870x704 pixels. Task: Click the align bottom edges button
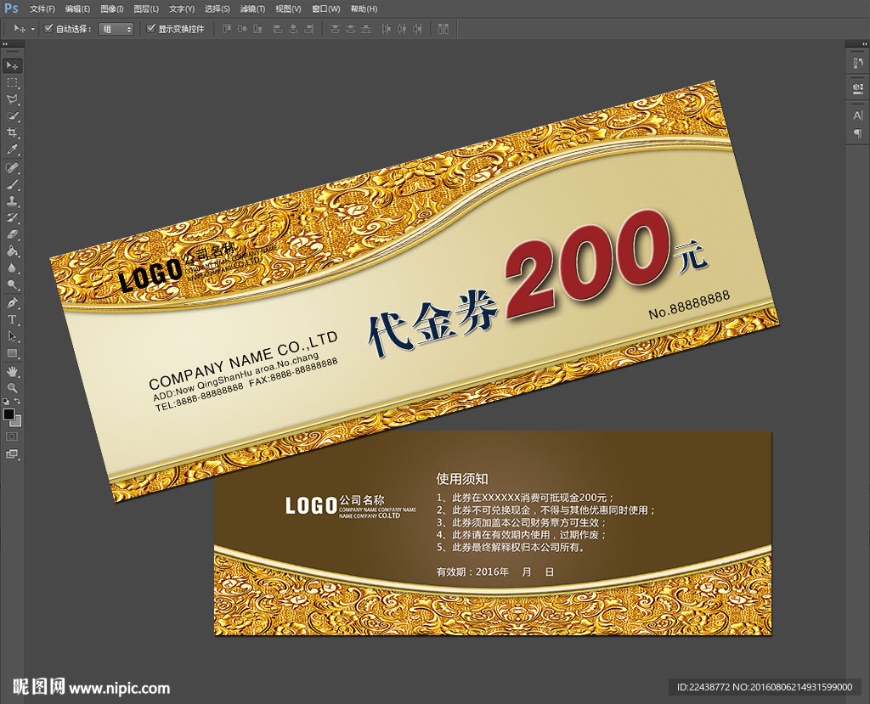(257, 29)
